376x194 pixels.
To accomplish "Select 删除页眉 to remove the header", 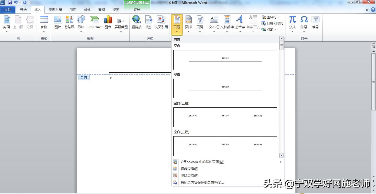I will point(189,175).
